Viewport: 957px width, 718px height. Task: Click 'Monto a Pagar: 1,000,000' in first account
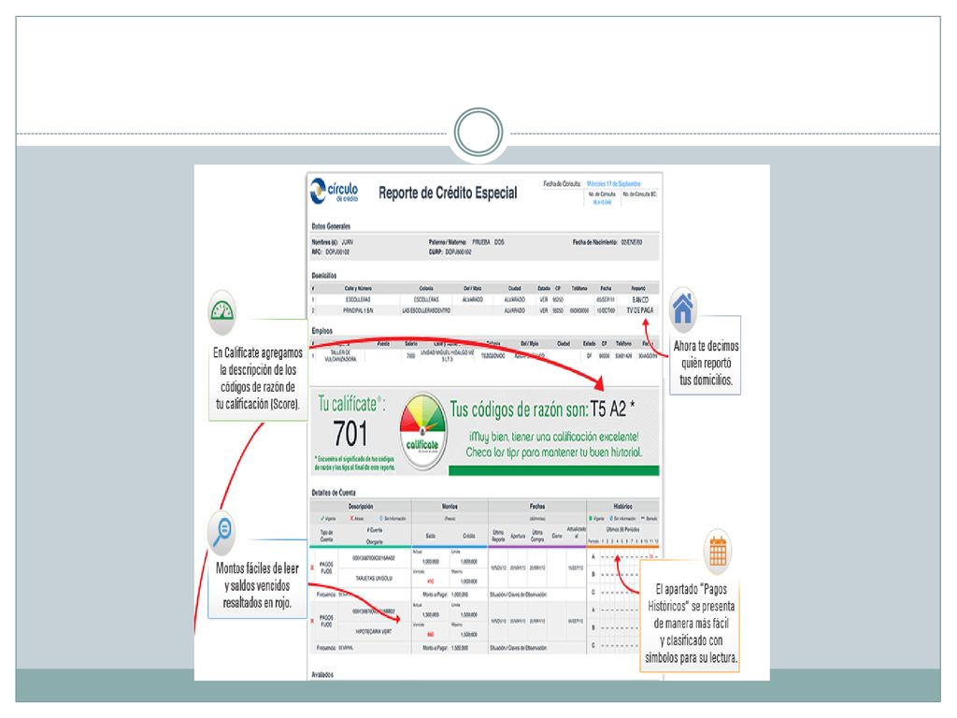446,594
